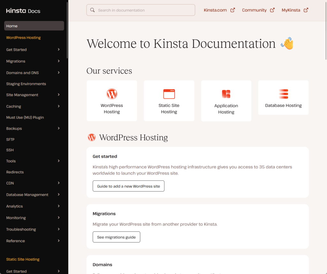Click the WordPress logo in WordPress Hosting card

click(x=112, y=94)
